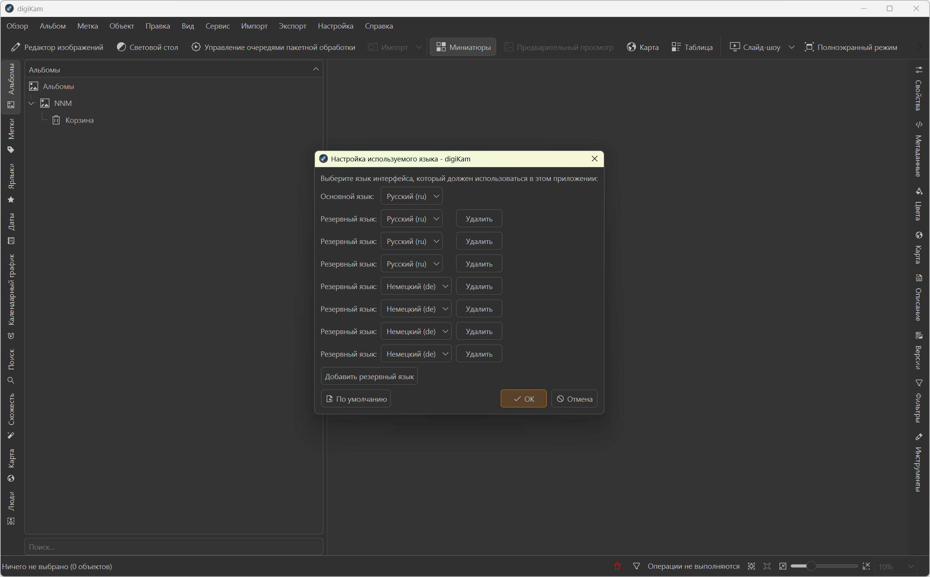The width and height of the screenshot is (930, 577).
Task: Start the slideshow (Слайд-шоу)
Action: 755,47
